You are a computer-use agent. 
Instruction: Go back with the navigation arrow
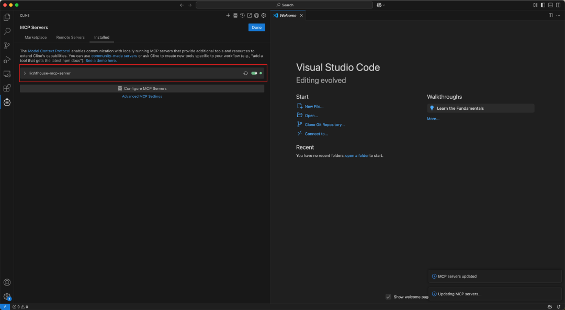pyautogui.click(x=182, y=5)
